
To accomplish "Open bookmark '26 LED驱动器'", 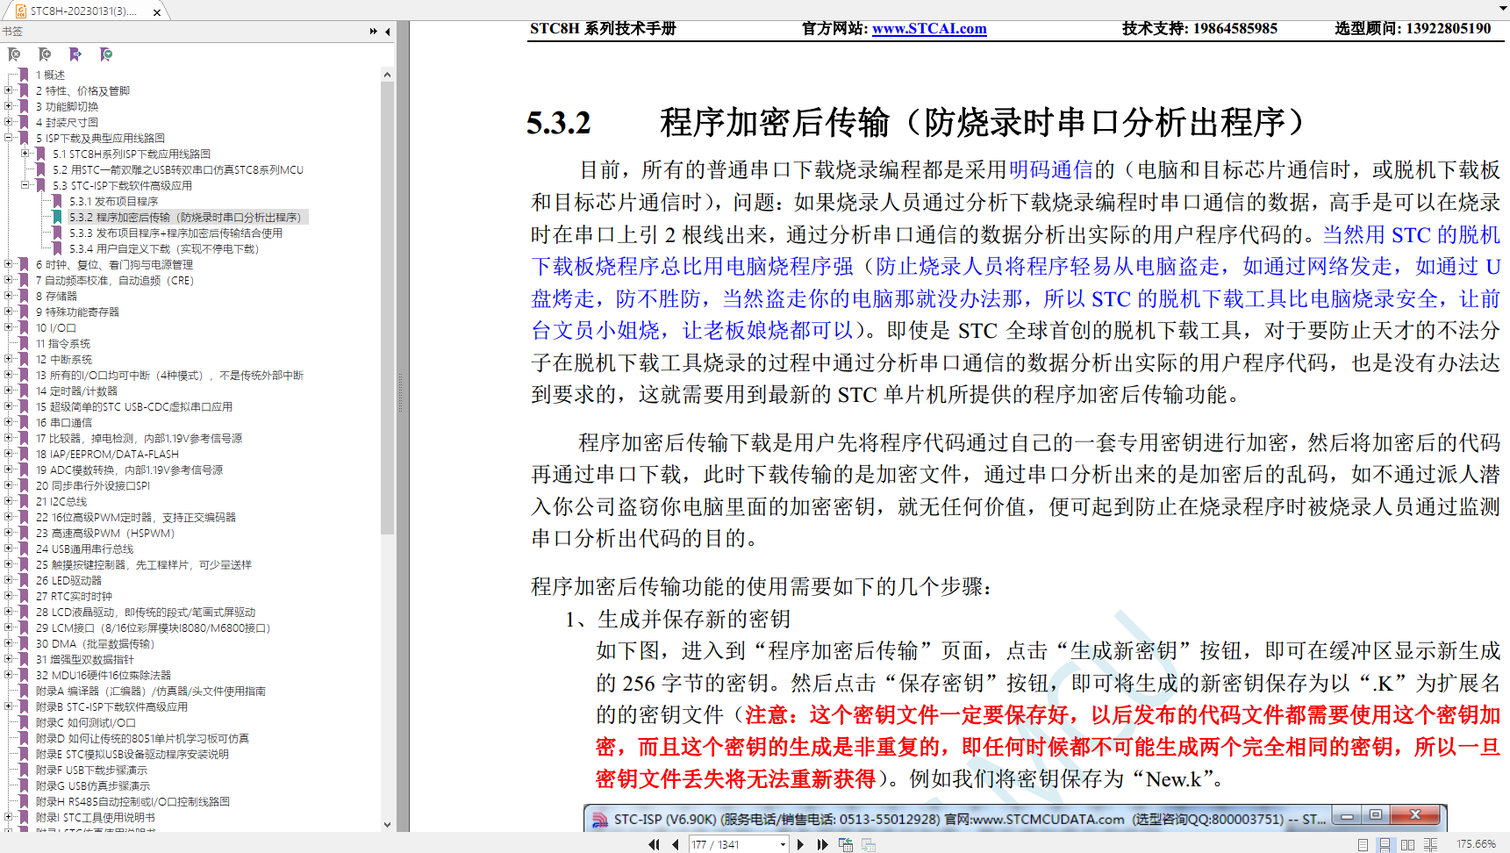I will [x=68, y=580].
